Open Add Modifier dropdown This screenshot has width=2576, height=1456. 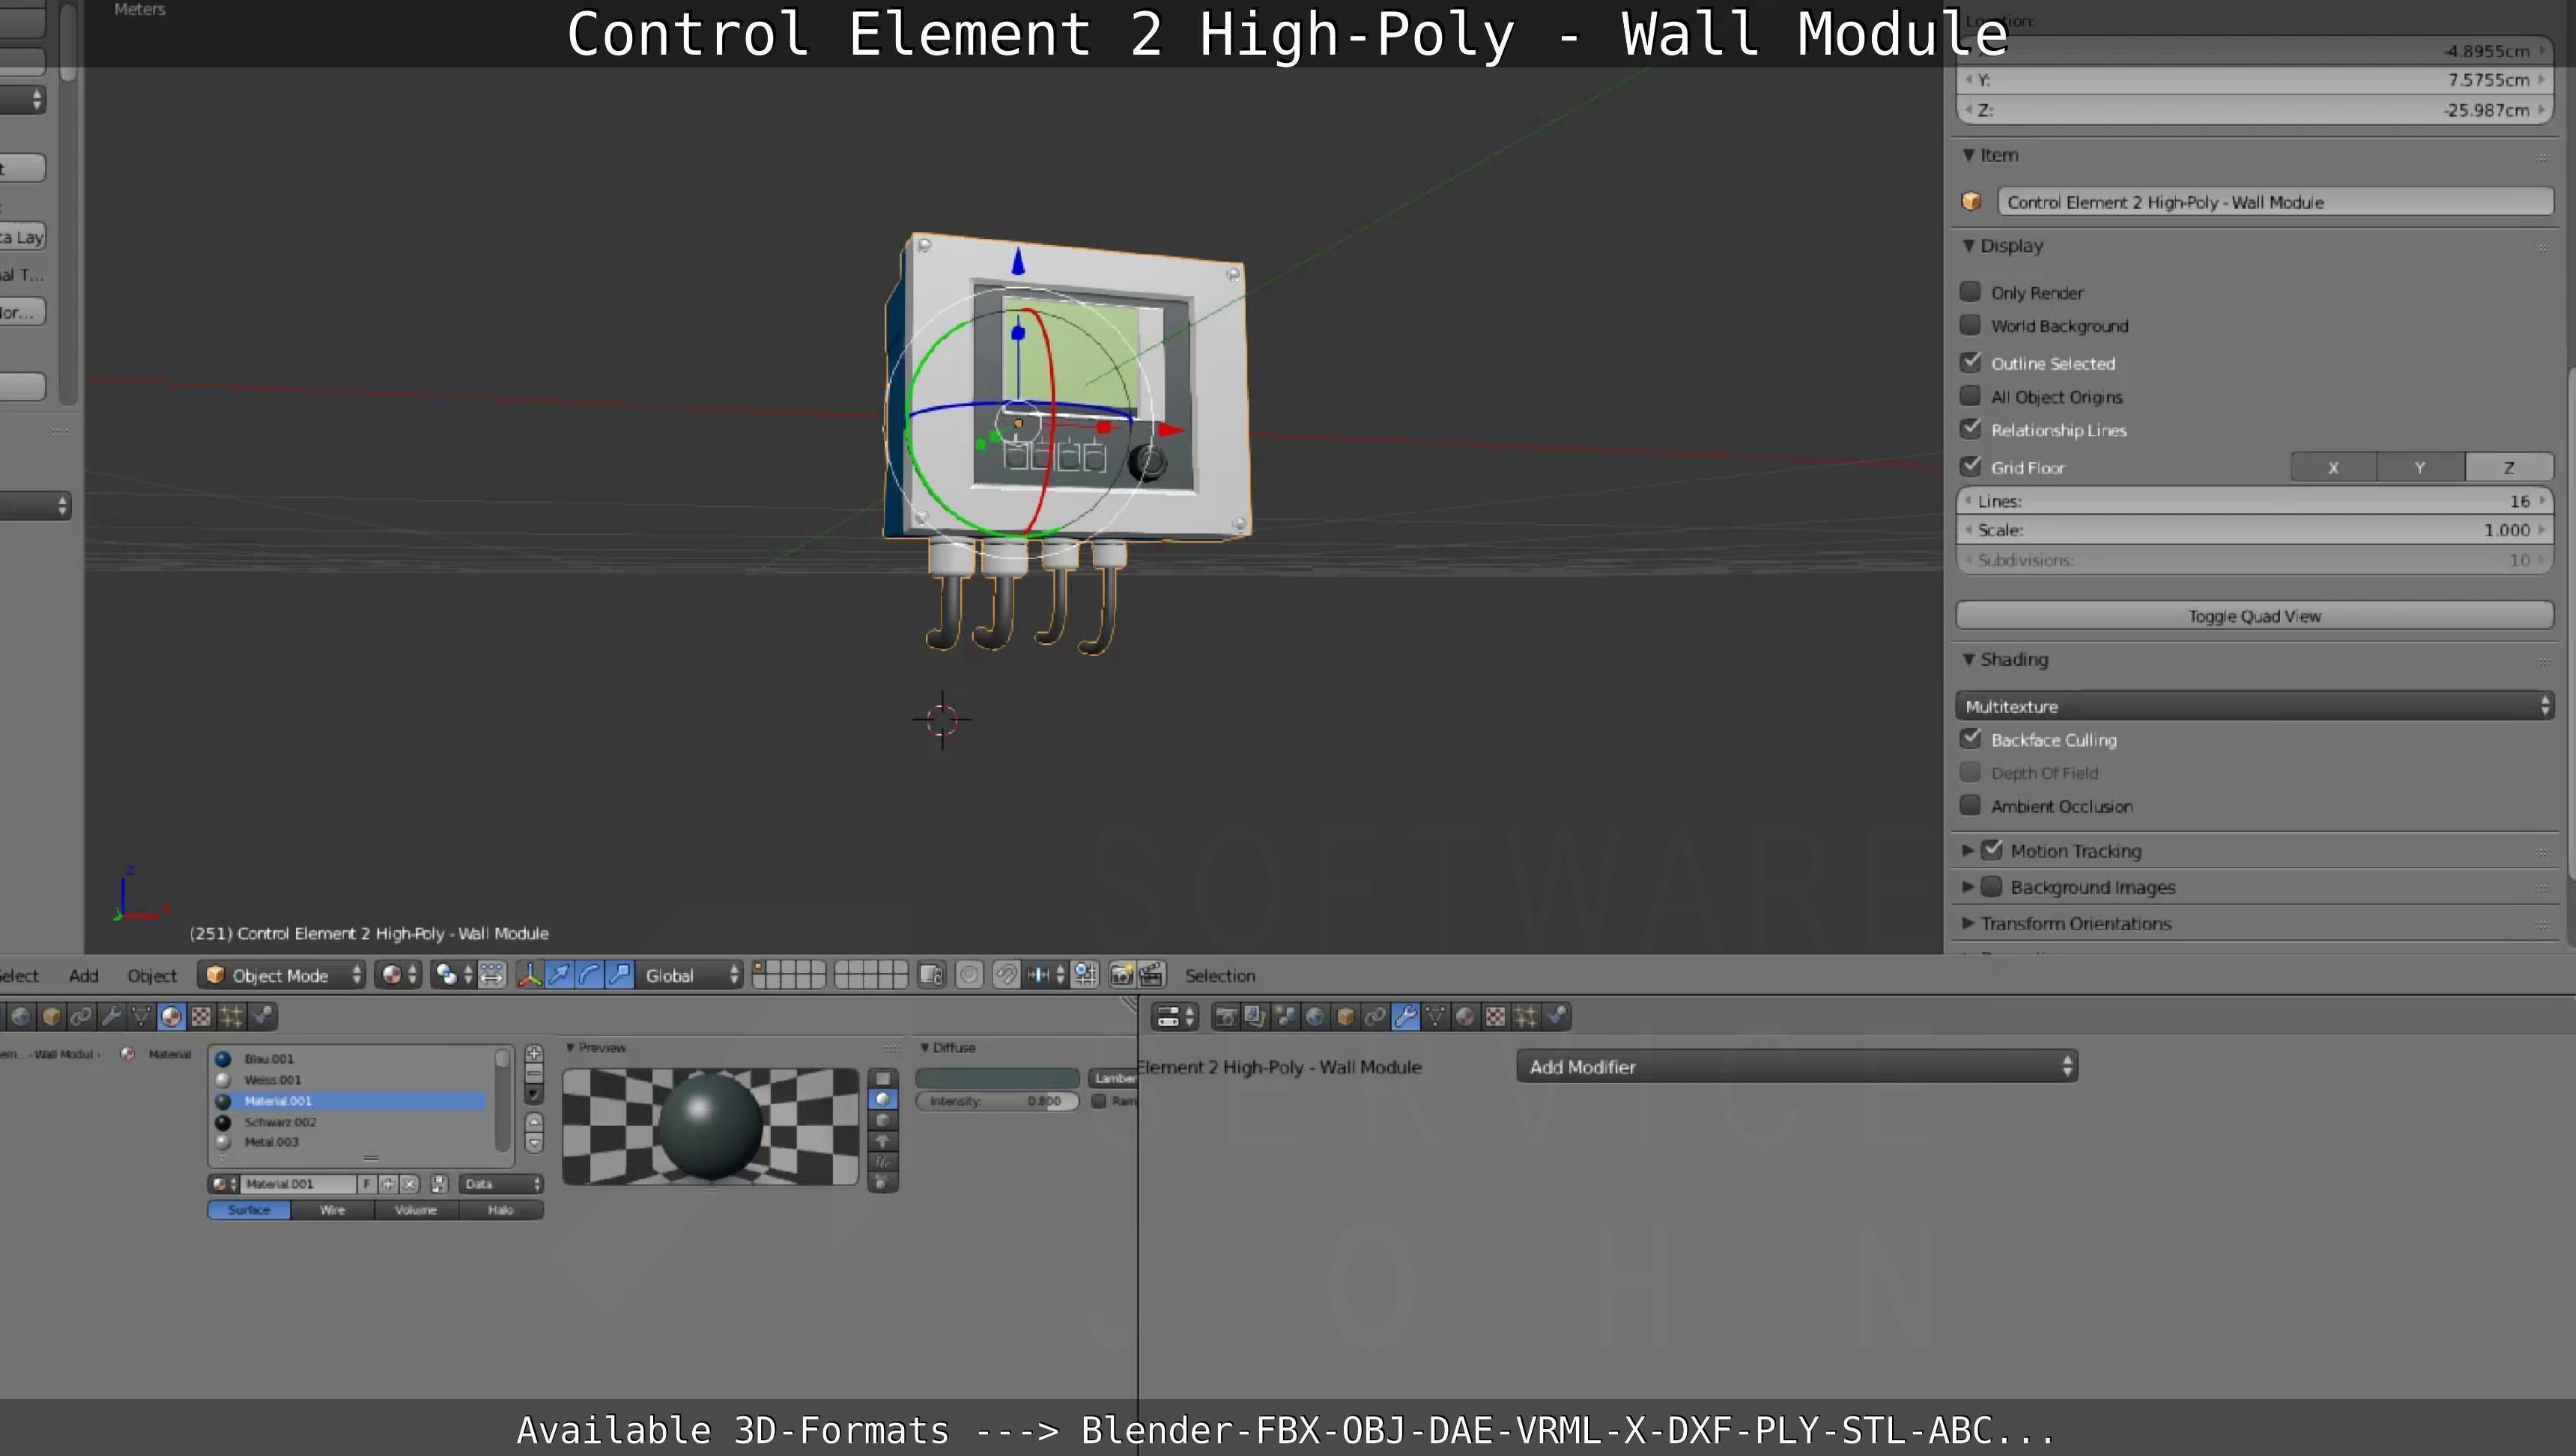[x=1797, y=1066]
